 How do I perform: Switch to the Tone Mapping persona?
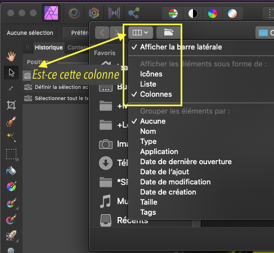coord(114,13)
